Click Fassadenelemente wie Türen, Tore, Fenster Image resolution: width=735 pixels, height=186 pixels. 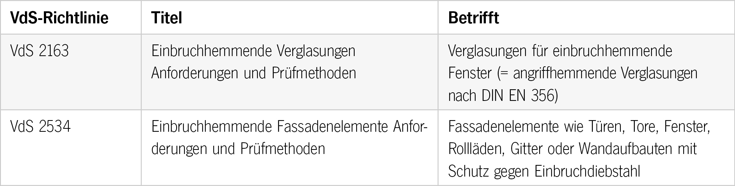click(x=579, y=127)
